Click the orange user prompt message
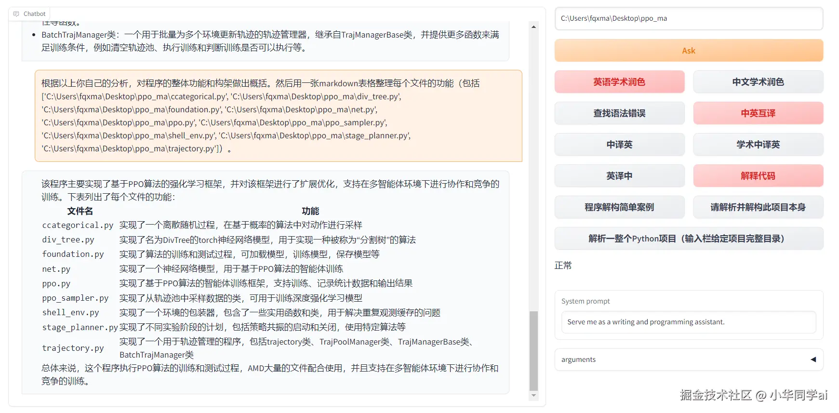The width and height of the screenshot is (839, 413). click(x=279, y=116)
